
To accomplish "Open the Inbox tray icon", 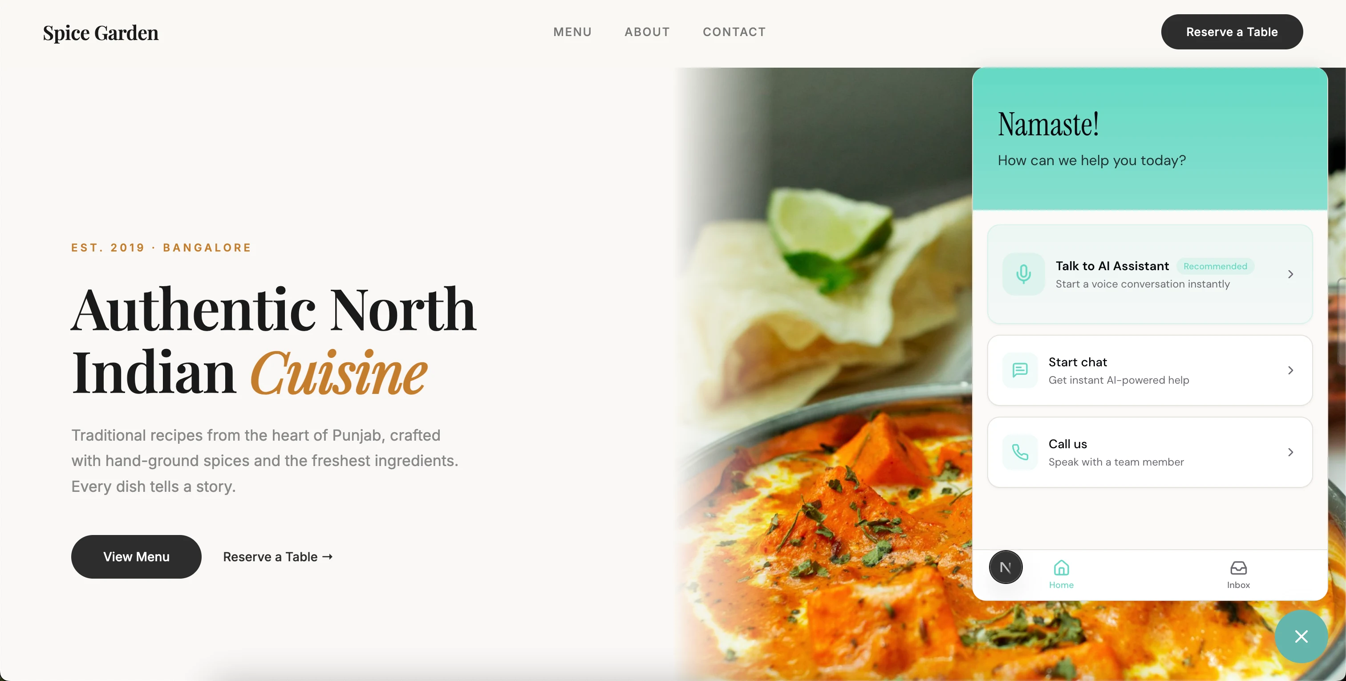I will (1238, 567).
